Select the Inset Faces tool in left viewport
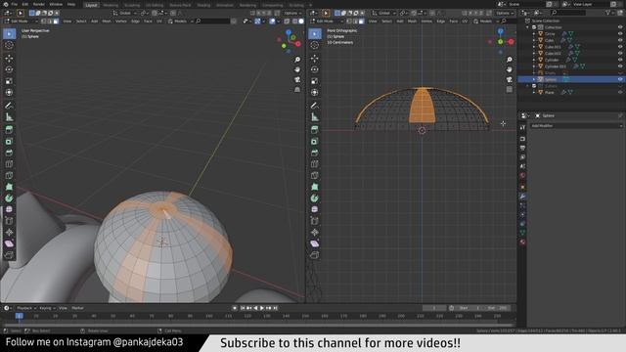This screenshot has width=626, height=352. coord(9,141)
